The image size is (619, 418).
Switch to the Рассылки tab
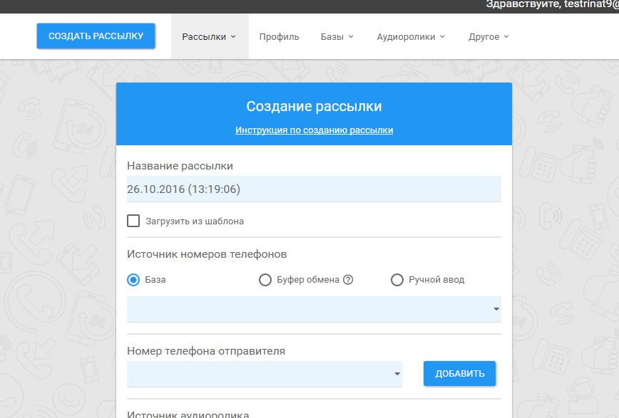(204, 37)
